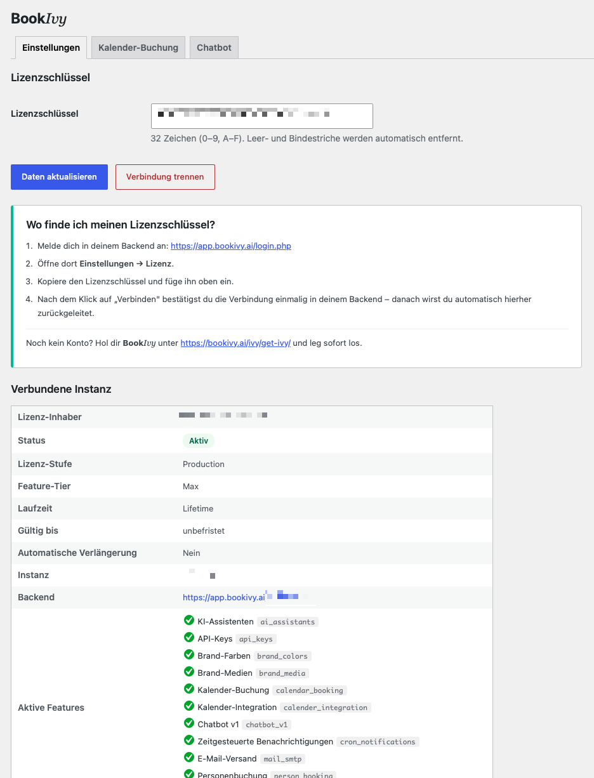Click the BookIvy logo heading

39,18
